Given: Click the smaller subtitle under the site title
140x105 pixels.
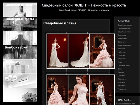Looking at the screenshot, I should pos(84,10).
